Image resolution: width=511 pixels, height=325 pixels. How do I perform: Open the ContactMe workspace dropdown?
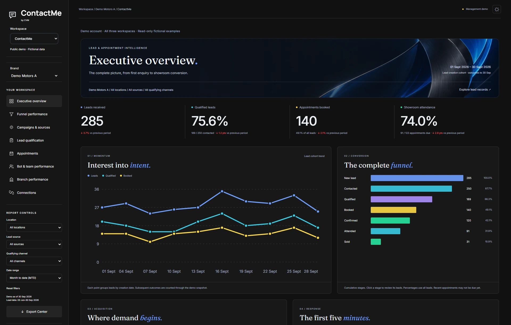(34, 39)
